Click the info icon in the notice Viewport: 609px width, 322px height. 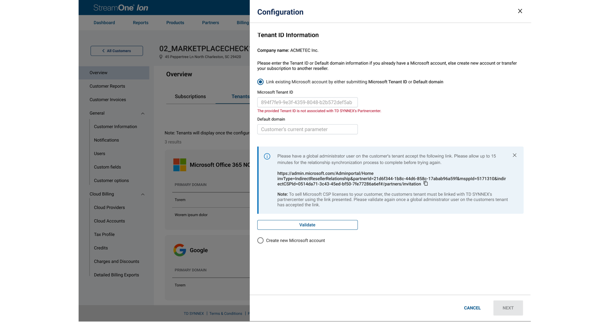point(267,156)
